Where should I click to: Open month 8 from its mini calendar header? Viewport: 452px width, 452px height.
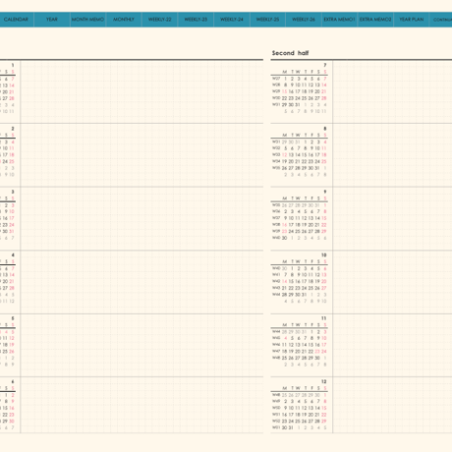click(325, 129)
